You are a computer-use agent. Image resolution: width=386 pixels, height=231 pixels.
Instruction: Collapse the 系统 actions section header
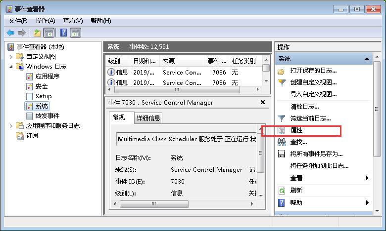point(367,59)
